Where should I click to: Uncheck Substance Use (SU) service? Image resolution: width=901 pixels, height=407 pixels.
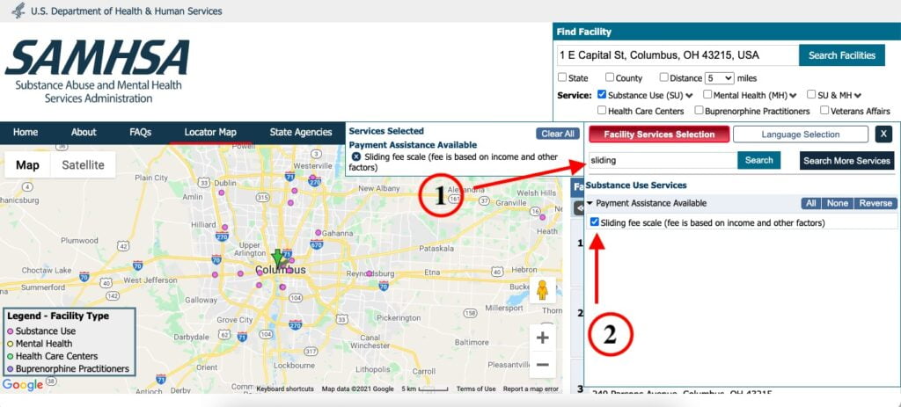click(x=602, y=94)
